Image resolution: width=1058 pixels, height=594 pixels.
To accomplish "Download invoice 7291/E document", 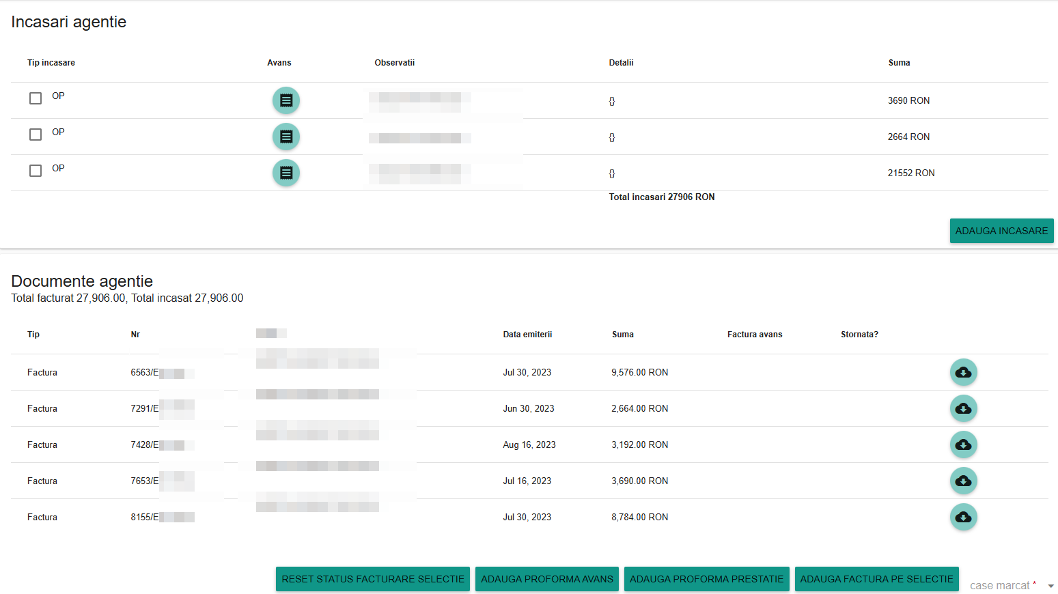I will point(964,408).
